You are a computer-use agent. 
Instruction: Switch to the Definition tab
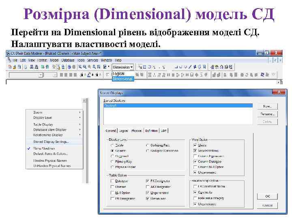pyautogui.click(x=151, y=131)
